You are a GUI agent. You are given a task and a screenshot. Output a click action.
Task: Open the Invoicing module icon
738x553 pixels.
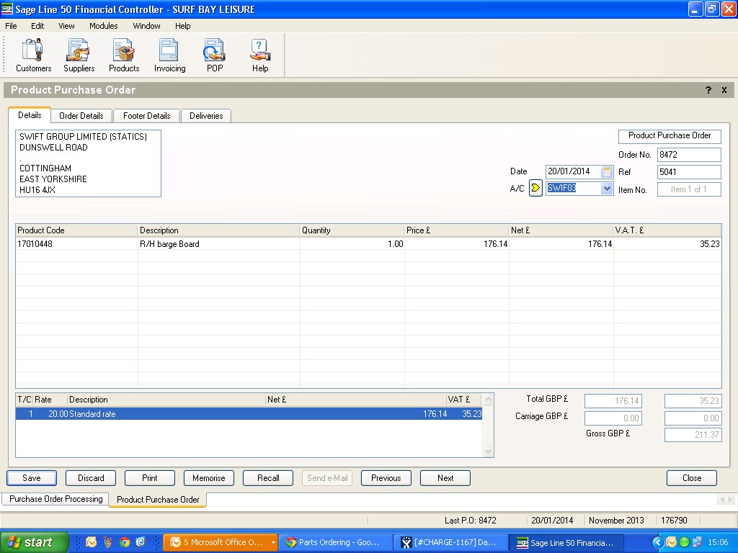169,55
